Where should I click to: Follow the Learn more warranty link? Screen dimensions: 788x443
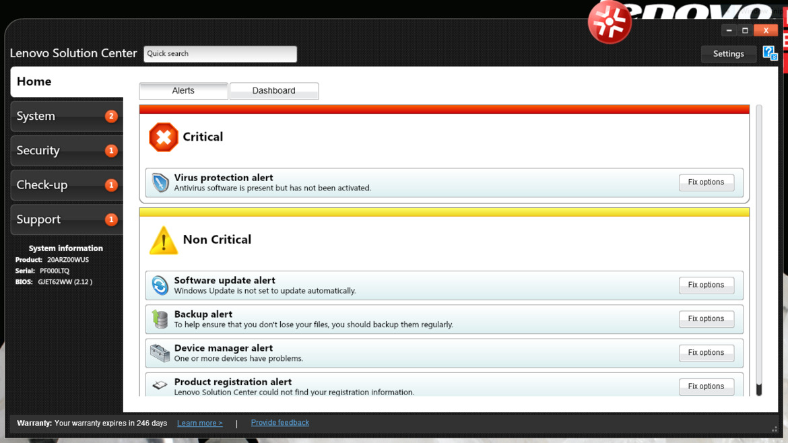click(199, 423)
